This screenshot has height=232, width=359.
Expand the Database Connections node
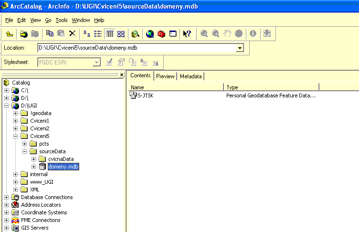[x=6, y=197]
